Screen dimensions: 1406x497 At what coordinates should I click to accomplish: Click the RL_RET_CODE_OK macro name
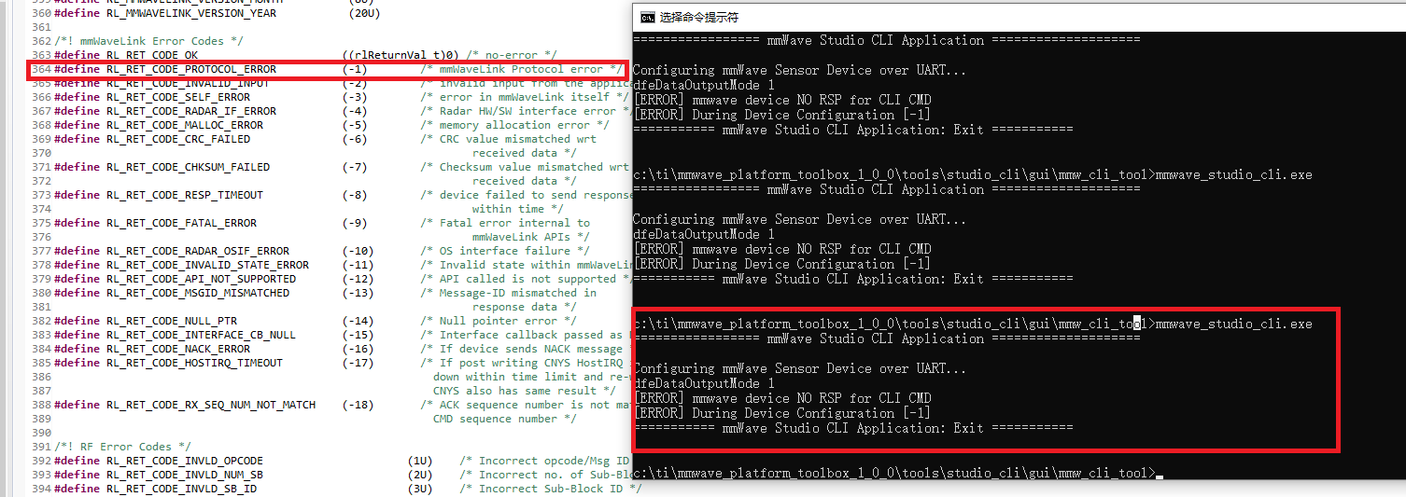[x=152, y=55]
